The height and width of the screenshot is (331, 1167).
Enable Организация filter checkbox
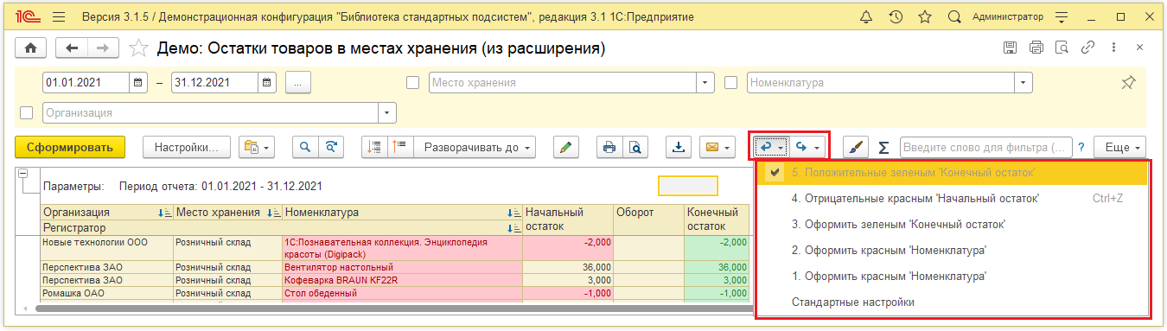pyautogui.click(x=26, y=112)
